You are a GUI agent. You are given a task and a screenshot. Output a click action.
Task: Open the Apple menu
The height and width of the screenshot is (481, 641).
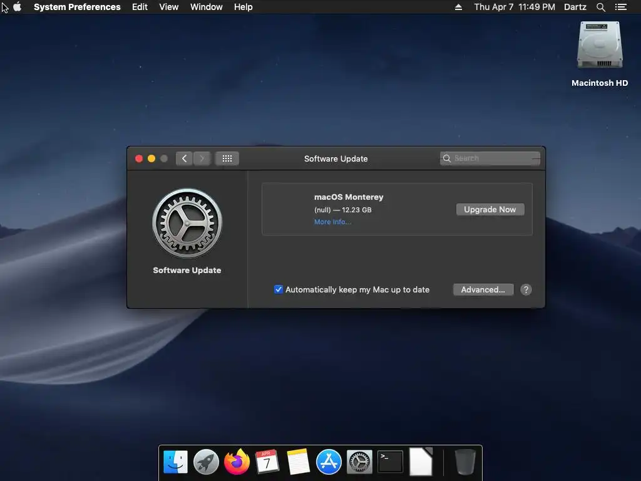click(x=17, y=7)
